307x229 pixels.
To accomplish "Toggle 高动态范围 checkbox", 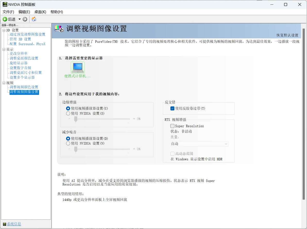I will pyautogui.click(x=172, y=154).
